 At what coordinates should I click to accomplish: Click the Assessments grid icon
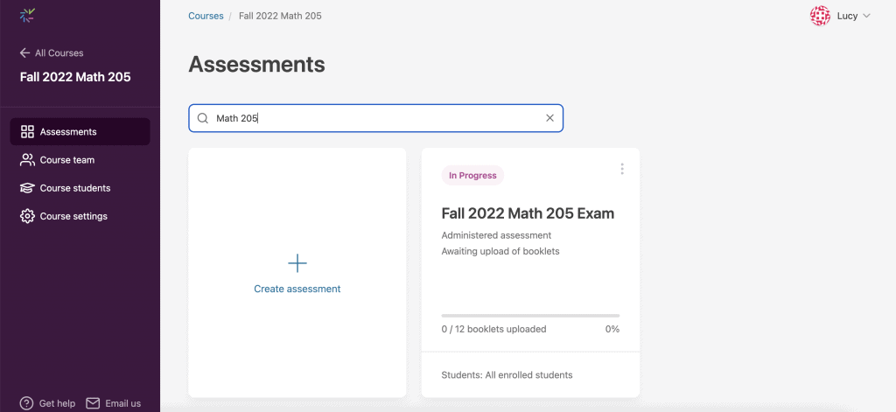pos(27,132)
